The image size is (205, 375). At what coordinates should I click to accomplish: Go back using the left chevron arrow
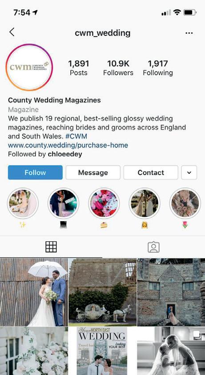click(12, 32)
